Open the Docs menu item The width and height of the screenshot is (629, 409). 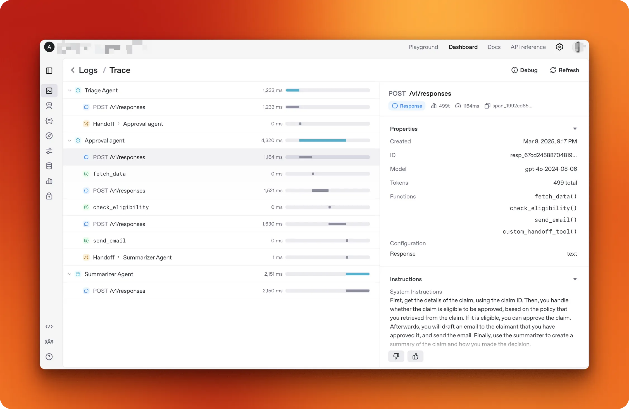[x=494, y=47]
